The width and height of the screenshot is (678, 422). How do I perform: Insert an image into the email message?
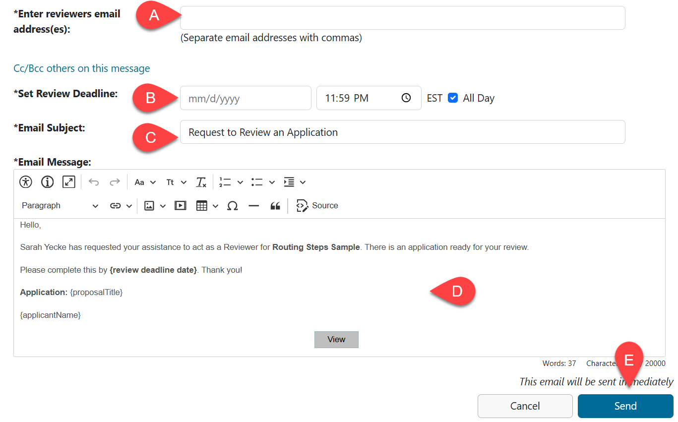click(x=149, y=205)
